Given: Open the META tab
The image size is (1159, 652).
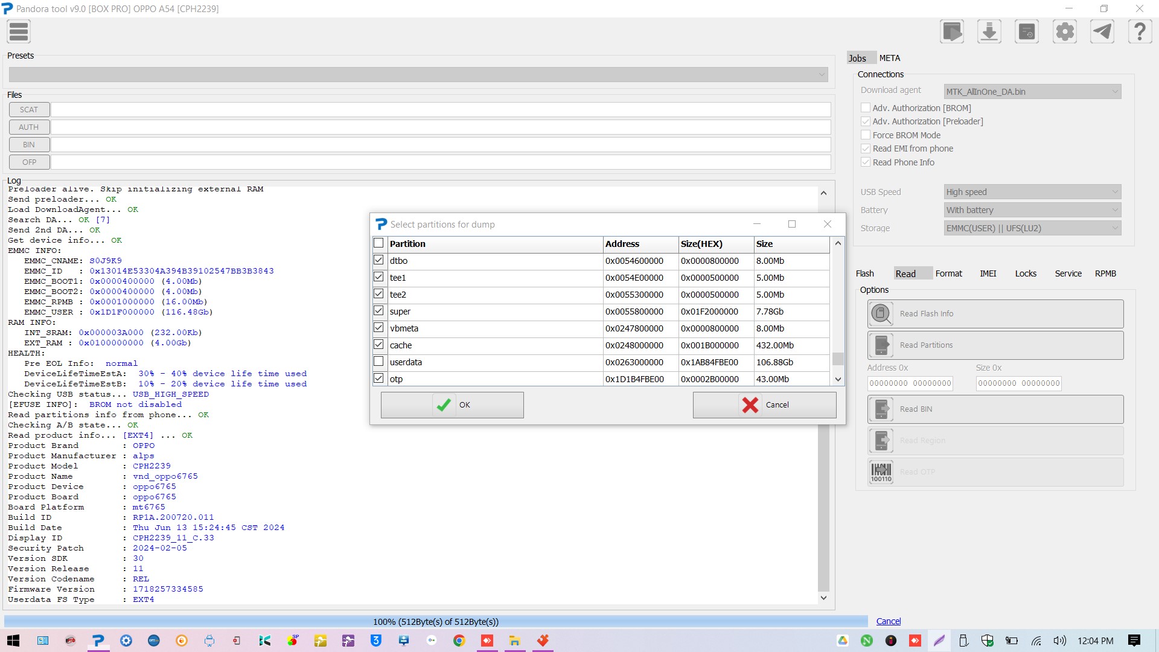Looking at the screenshot, I should click(889, 58).
